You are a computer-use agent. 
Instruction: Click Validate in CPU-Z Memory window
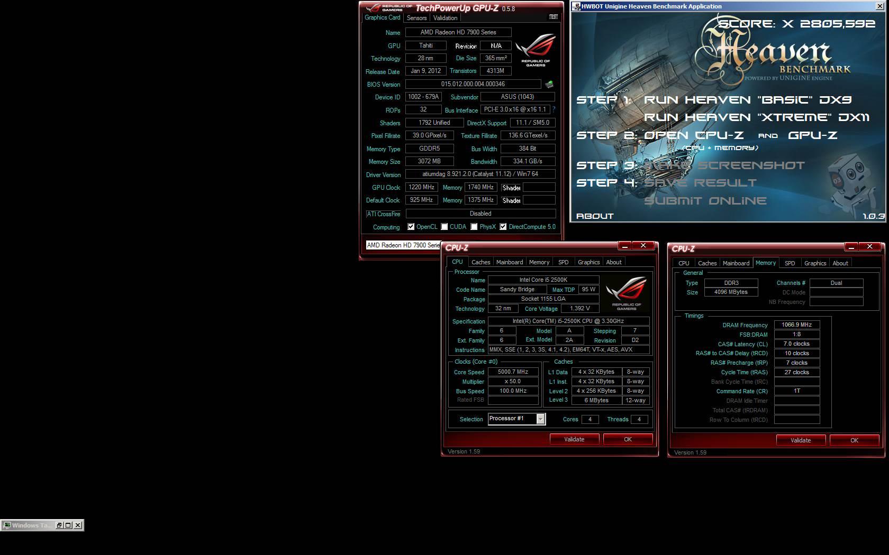click(801, 440)
